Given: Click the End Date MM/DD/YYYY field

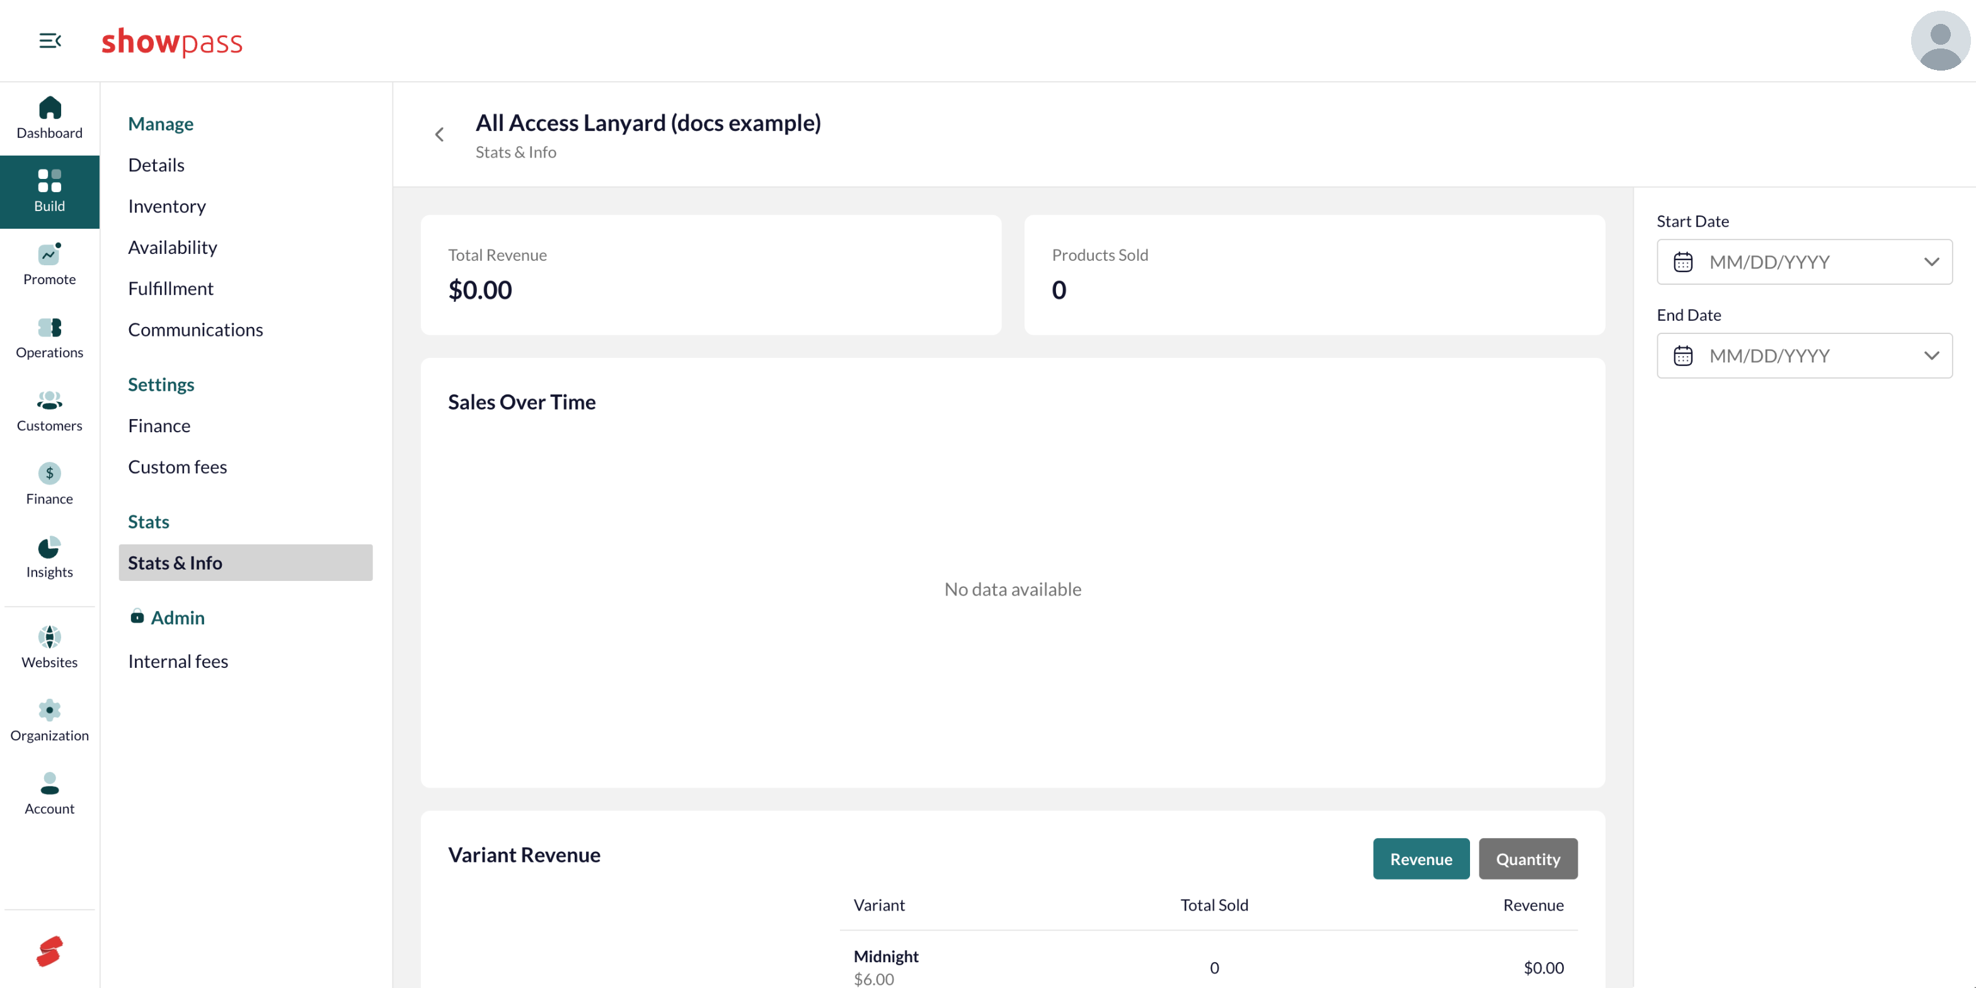Looking at the screenshot, I should (1804, 356).
